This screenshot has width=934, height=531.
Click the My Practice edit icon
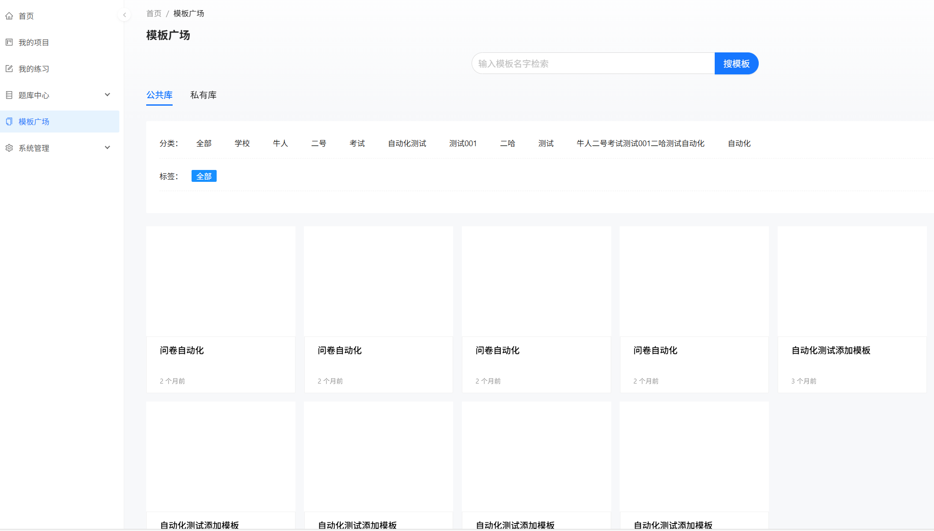(x=9, y=69)
